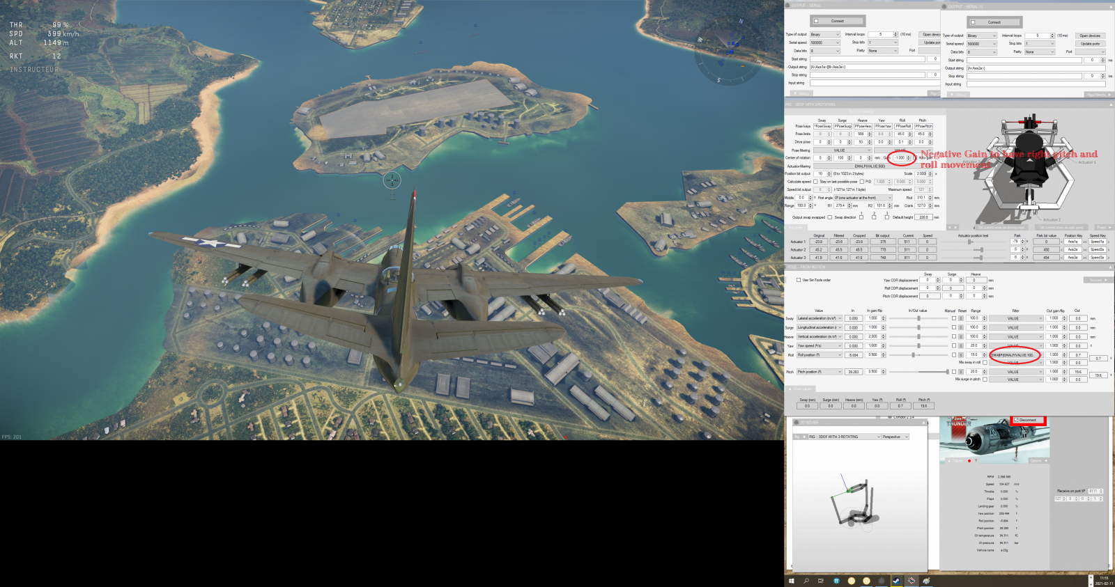Open Pitch row filter VALUE dropdown
1115x587 pixels.
[1016, 372]
